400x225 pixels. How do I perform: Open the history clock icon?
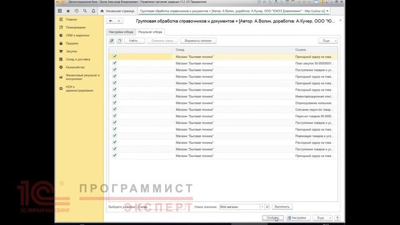[76, 11]
